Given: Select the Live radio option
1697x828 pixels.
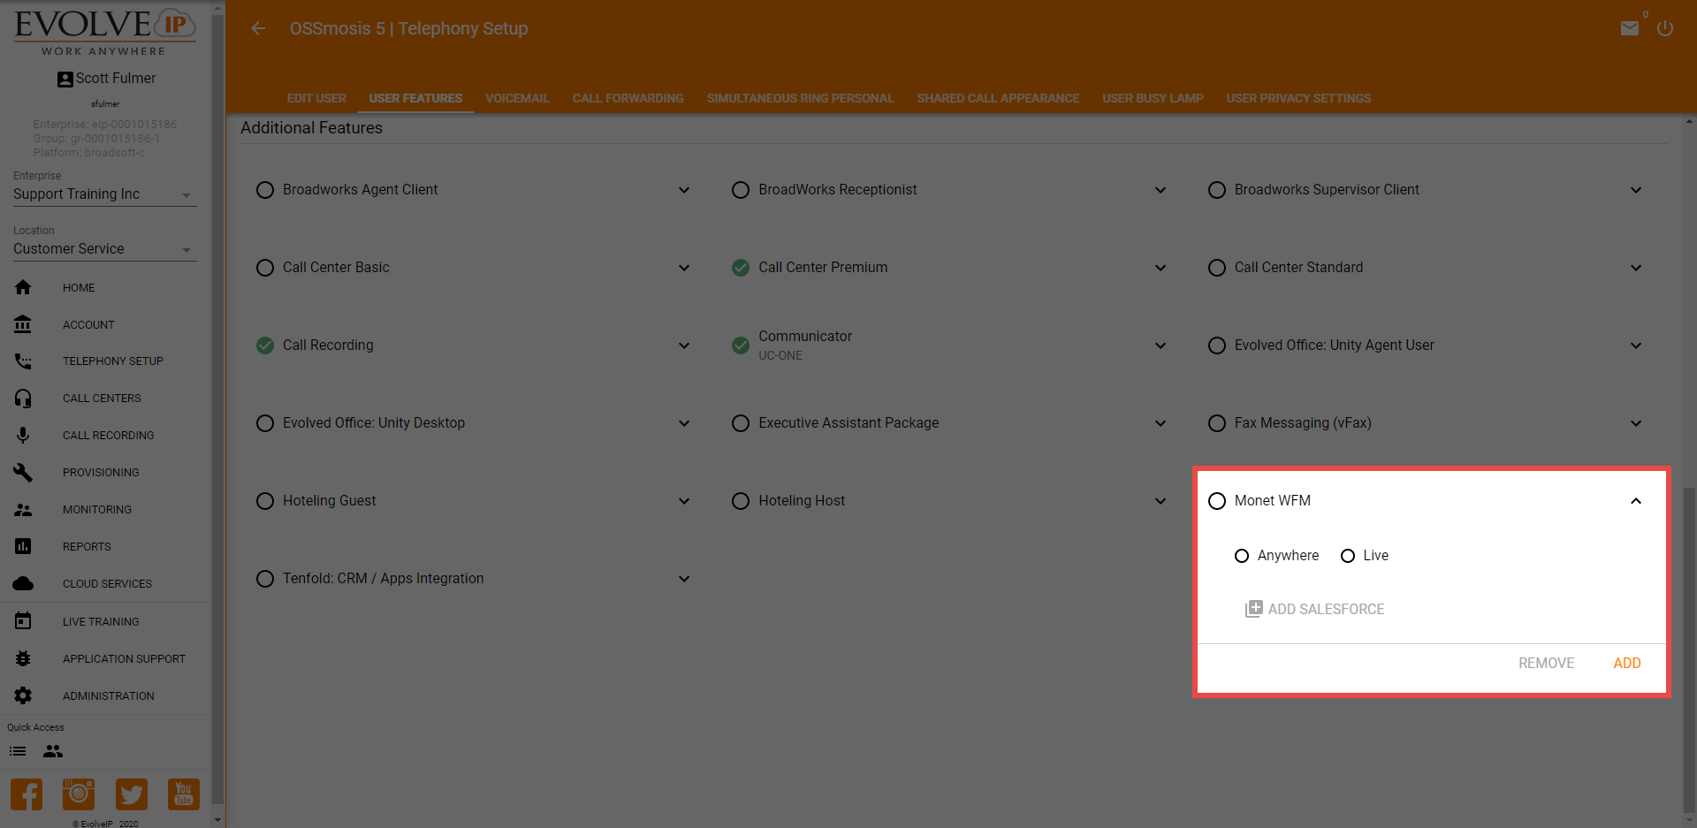Looking at the screenshot, I should [1348, 556].
